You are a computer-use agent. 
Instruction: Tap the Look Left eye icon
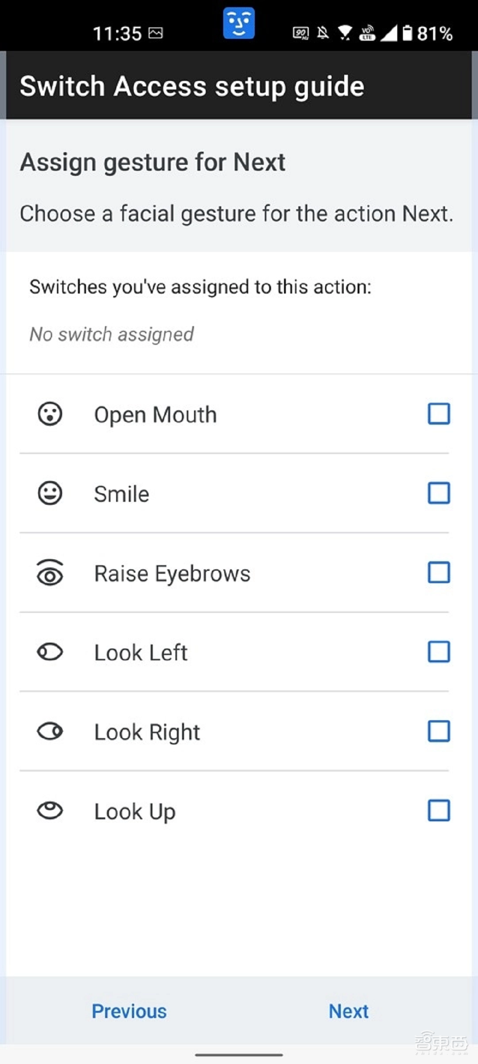click(x=50, y=652)
